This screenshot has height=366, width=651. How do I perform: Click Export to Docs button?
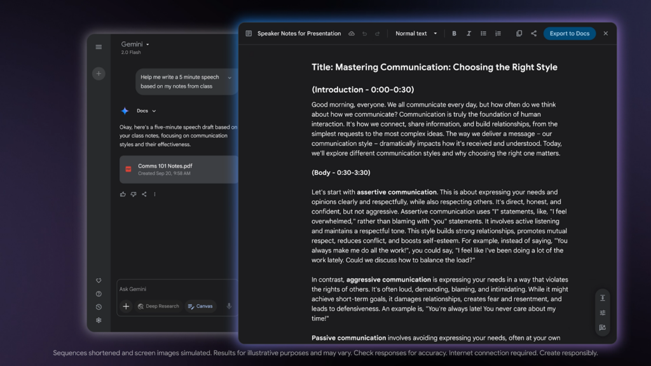(x=569, y=34)
